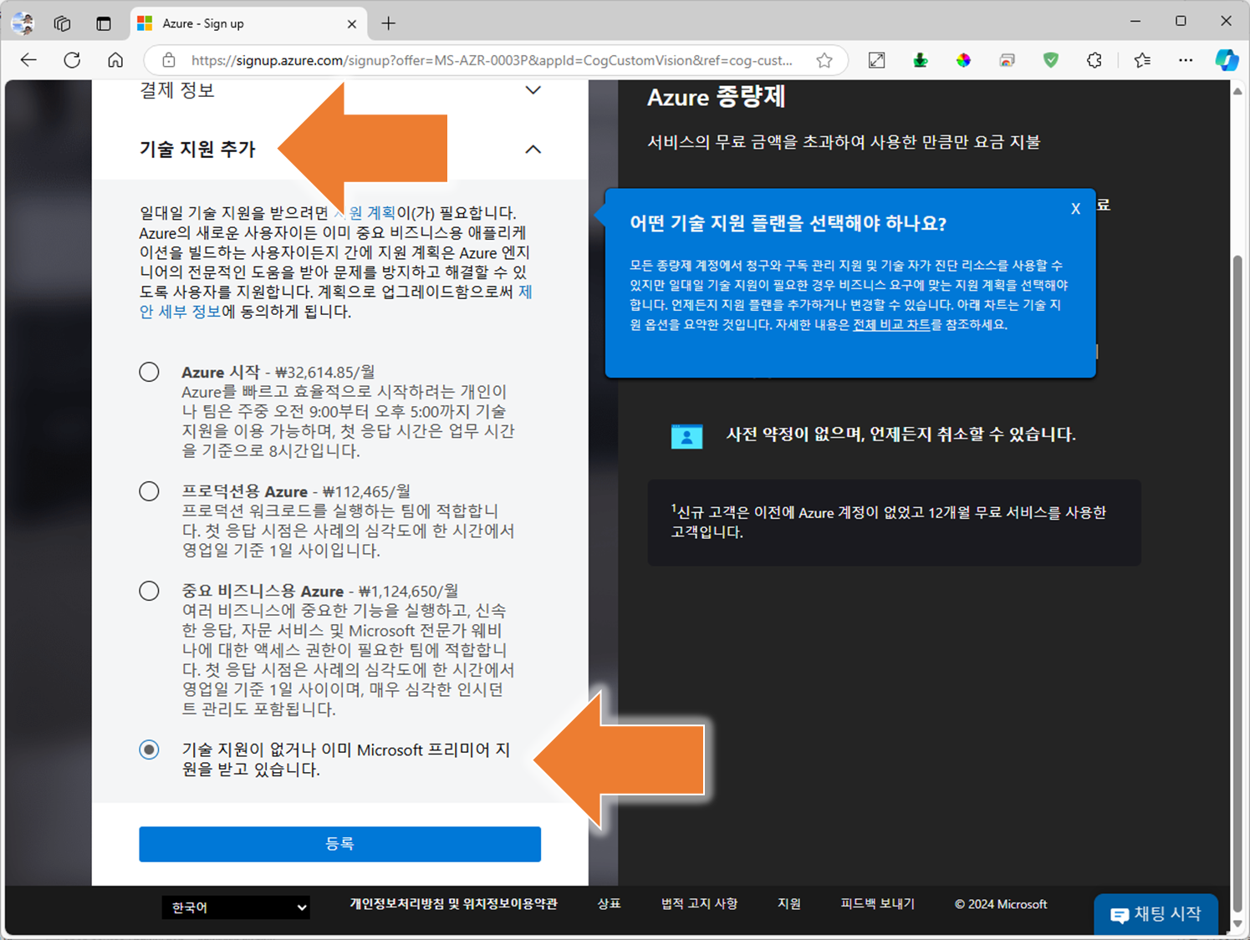The image size is (1250, 940).
Task: Collapse the 기술 지원 추가 section chevron
Action: click(x=533, y=150)
